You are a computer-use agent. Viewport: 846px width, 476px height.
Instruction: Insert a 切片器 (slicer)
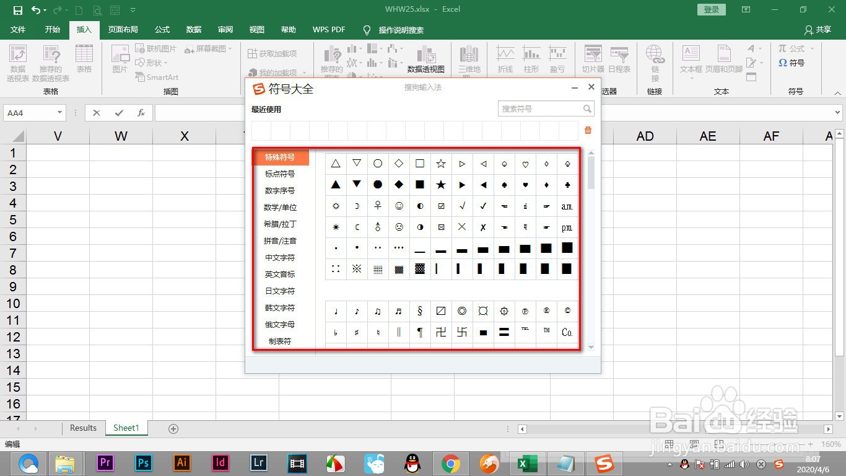click(592, 59)
